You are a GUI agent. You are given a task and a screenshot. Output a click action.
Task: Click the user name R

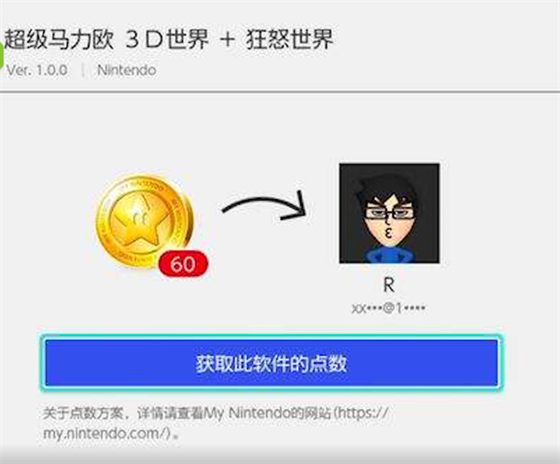(389, 285)
